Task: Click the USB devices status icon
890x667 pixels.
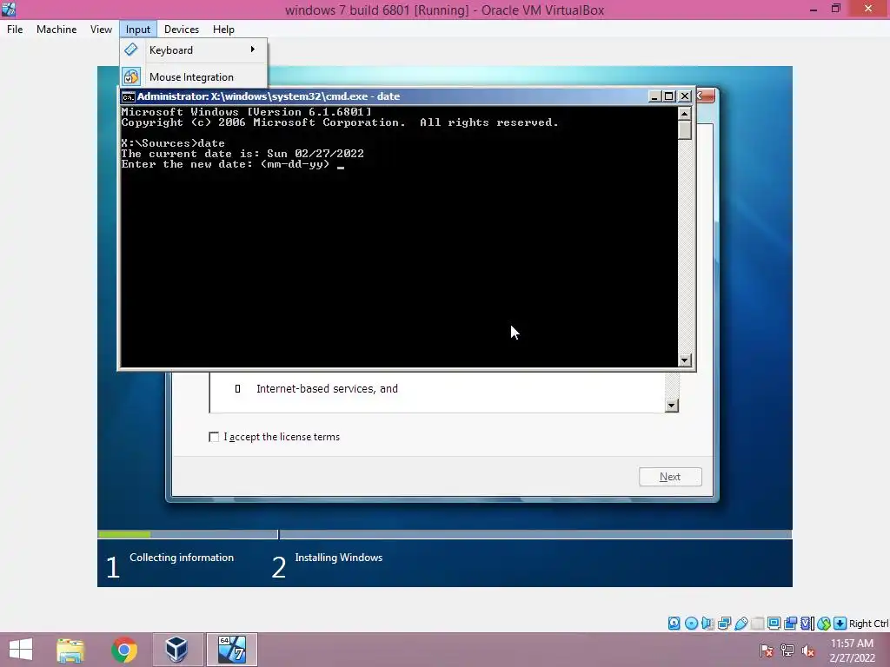Action: [741, 624]
